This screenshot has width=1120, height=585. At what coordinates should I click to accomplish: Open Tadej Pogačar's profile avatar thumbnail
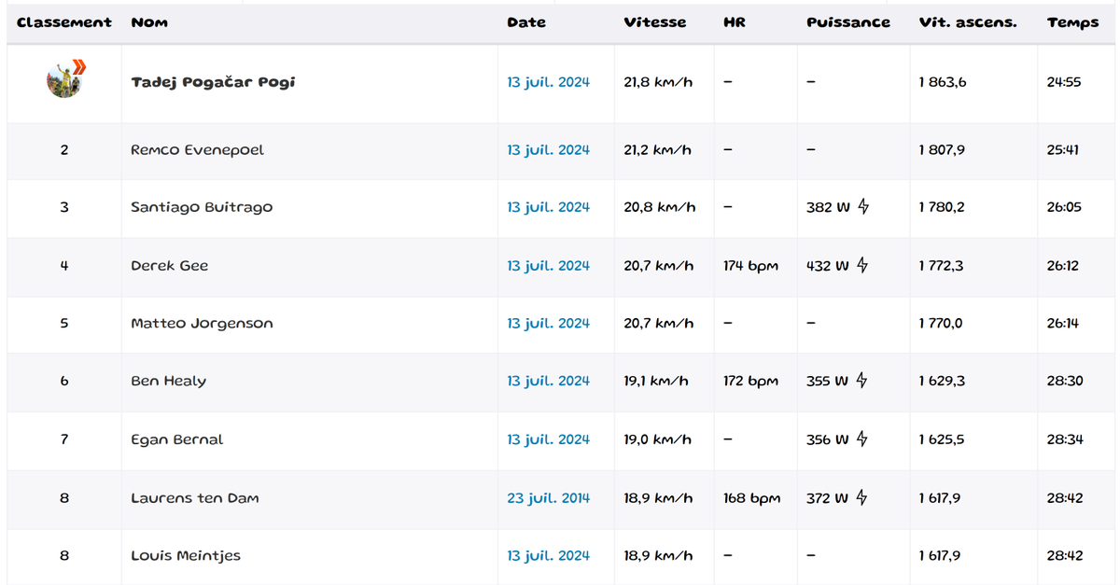(x=64, y=79)
